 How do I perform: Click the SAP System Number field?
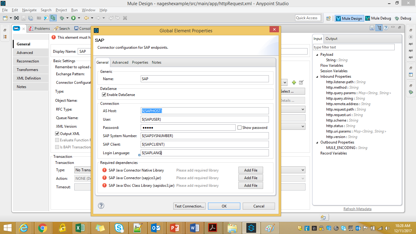point(205,136)
